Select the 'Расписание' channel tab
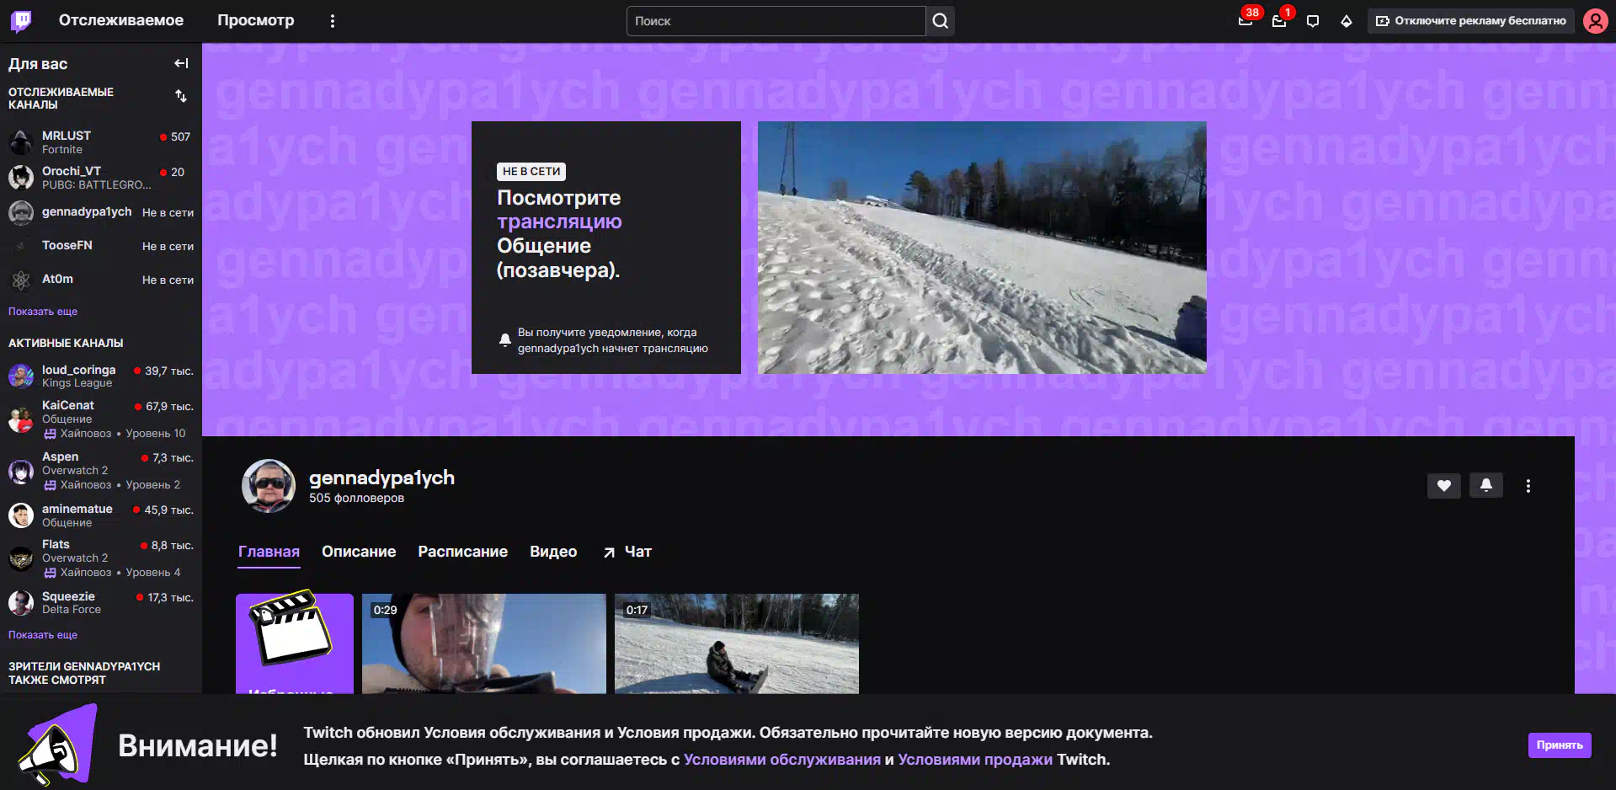 (x=463, y=552)
